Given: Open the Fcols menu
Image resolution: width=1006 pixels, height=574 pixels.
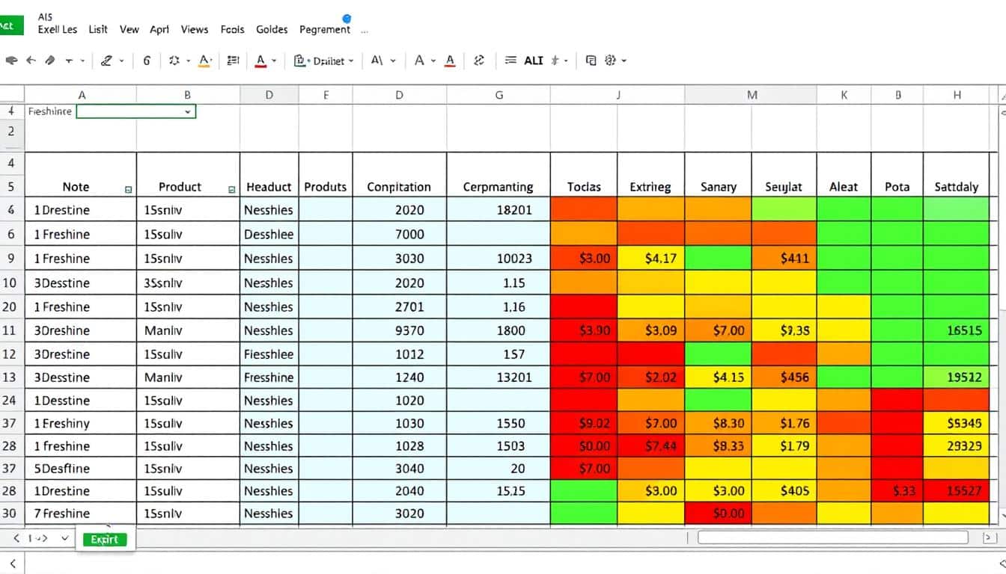Looking at the screenshot, I should point(233,30).
